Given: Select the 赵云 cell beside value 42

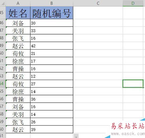Looking at the screenshot, I should (x=18, y=46).
